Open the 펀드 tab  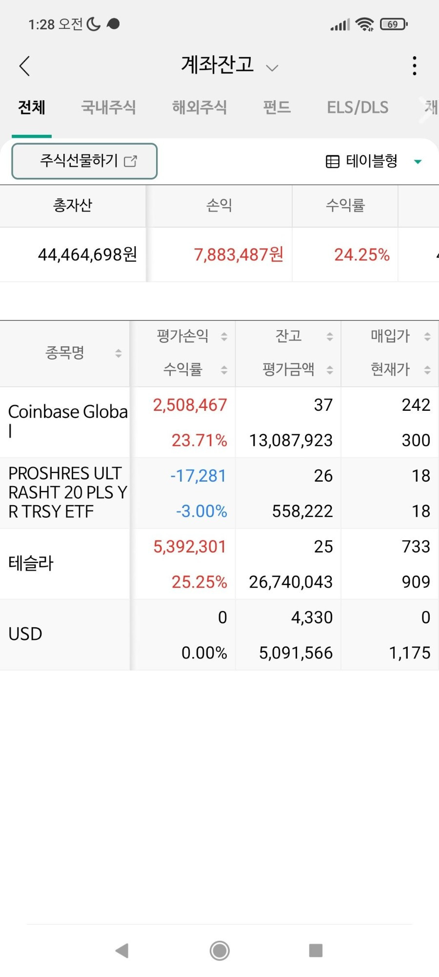pyautogui.click(x=277, y=107)
